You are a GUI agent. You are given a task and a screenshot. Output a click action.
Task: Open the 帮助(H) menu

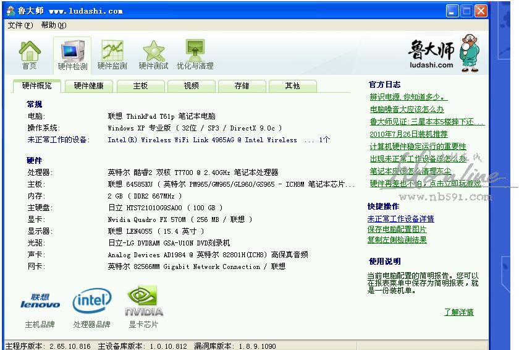pyautogui.click(x=54, y=25)
